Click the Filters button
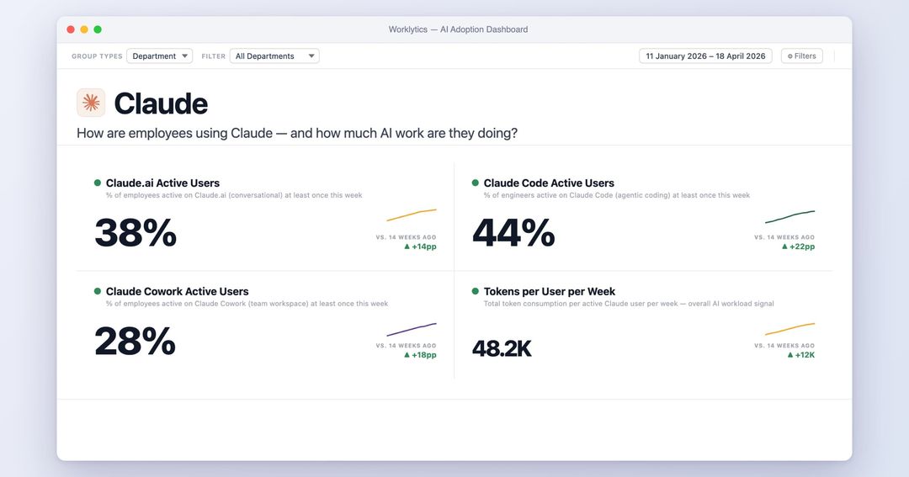Viewport: 909px width, 477px height. [x=802, y=56]
